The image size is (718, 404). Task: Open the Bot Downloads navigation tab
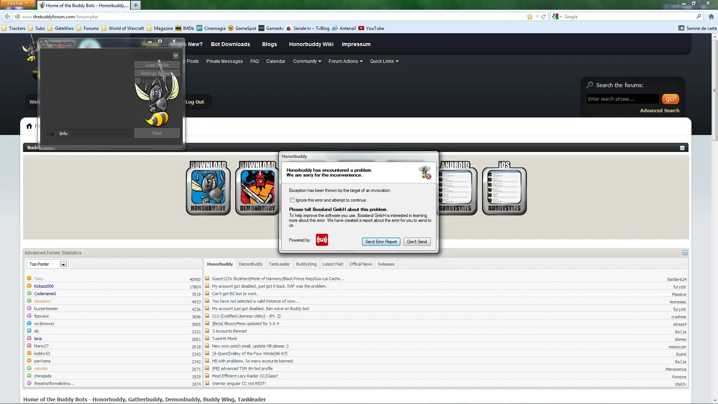[x=230, y=44]
